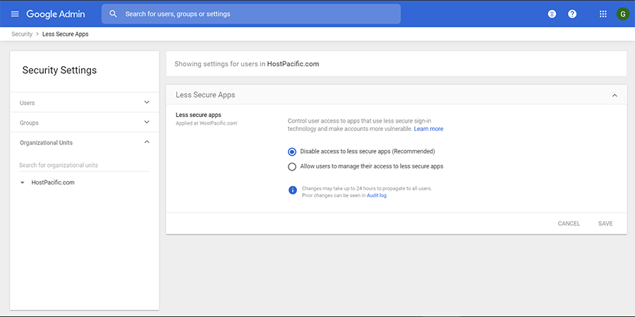Expand the Users section
Viewport: 635px width, 317px height.
85,102
